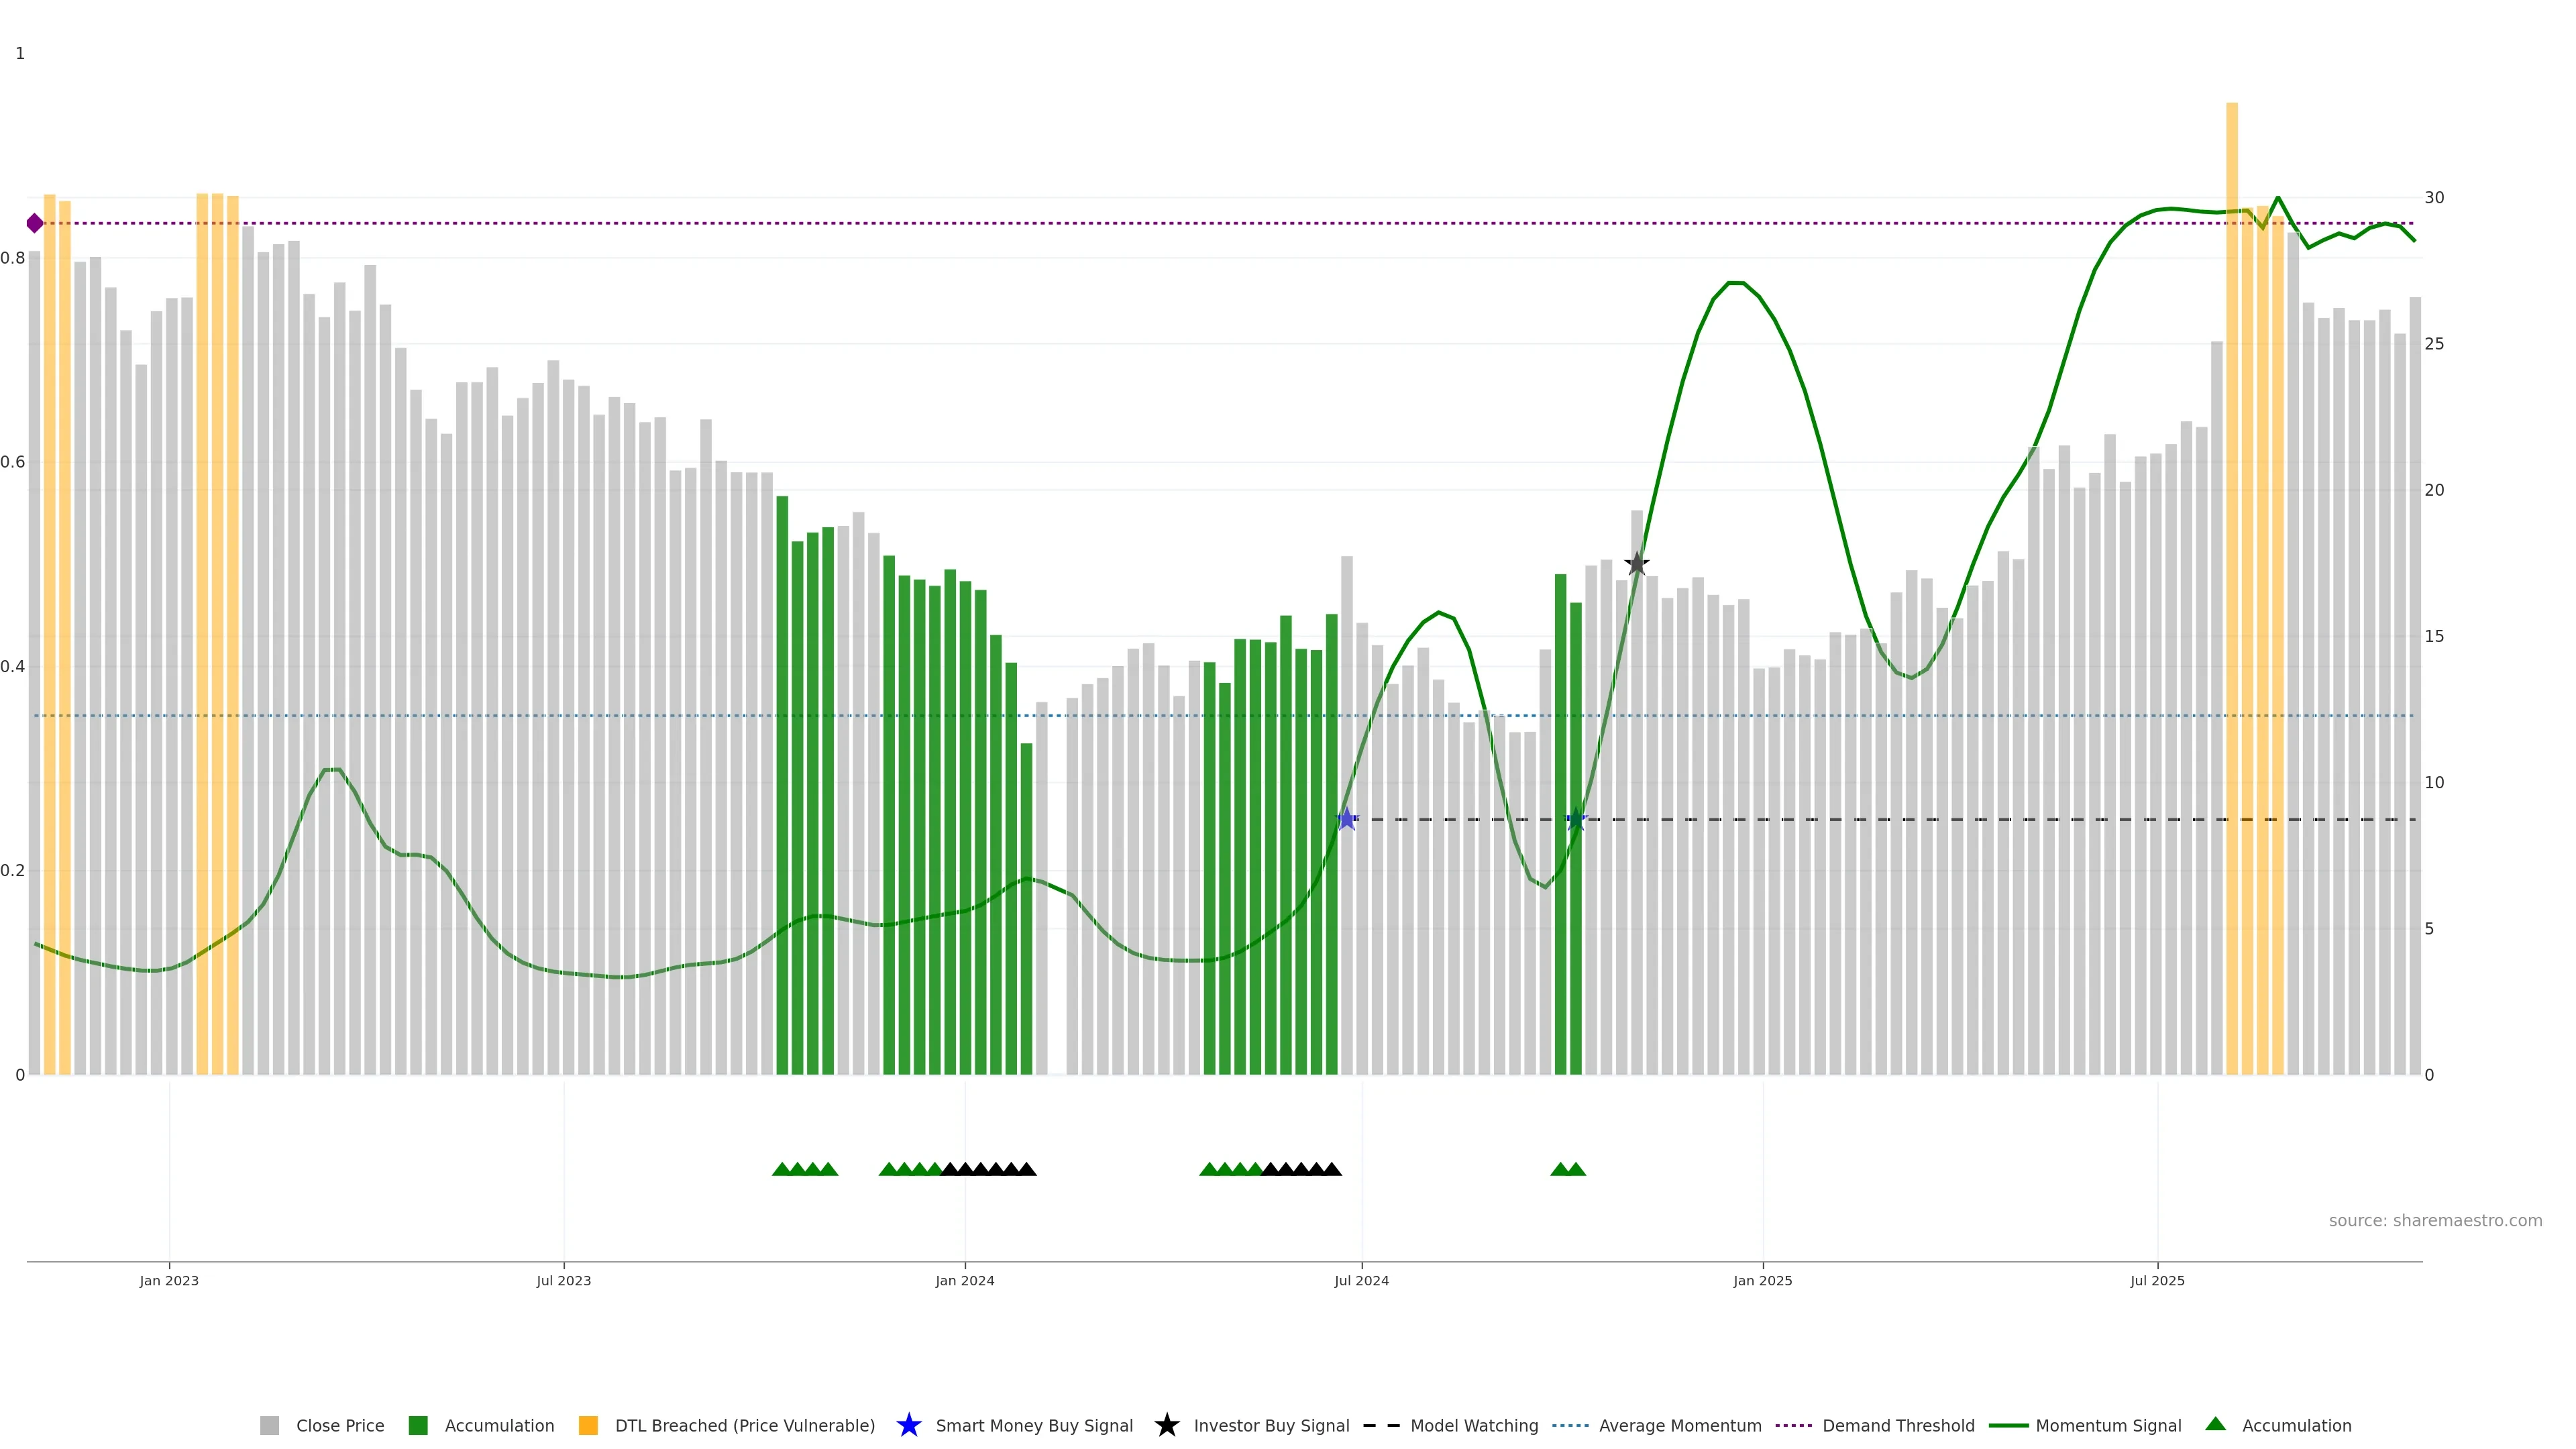The image size is (2576, 1449).
Task: Click the orange DTL Breached swatch
Action: pos(588,1425)
